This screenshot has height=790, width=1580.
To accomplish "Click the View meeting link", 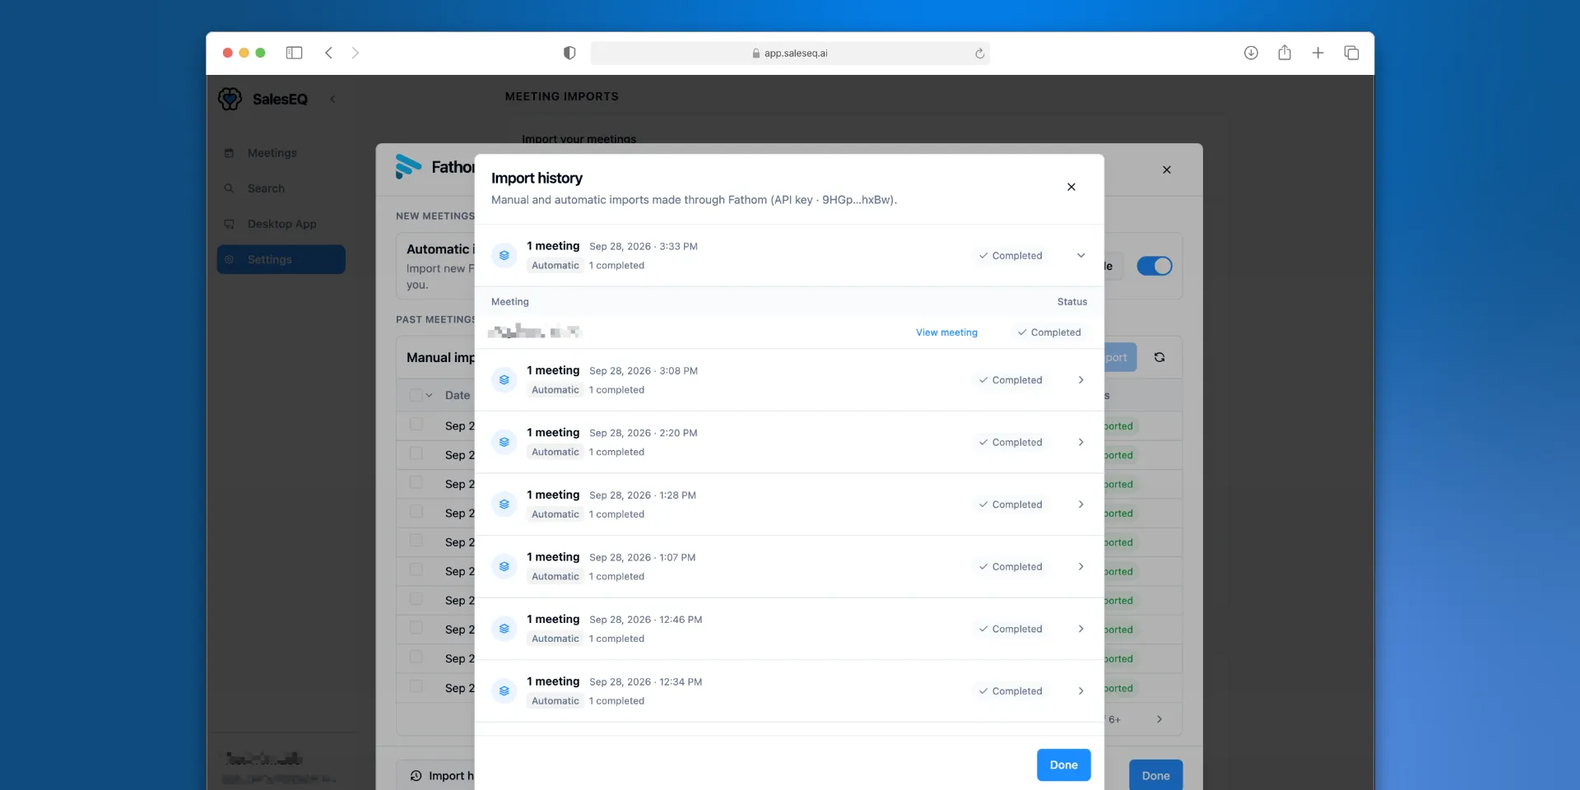I will (946, 332).
